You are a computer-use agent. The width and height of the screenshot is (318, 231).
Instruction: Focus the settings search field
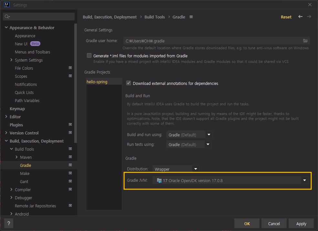click(x=39, y=17)
